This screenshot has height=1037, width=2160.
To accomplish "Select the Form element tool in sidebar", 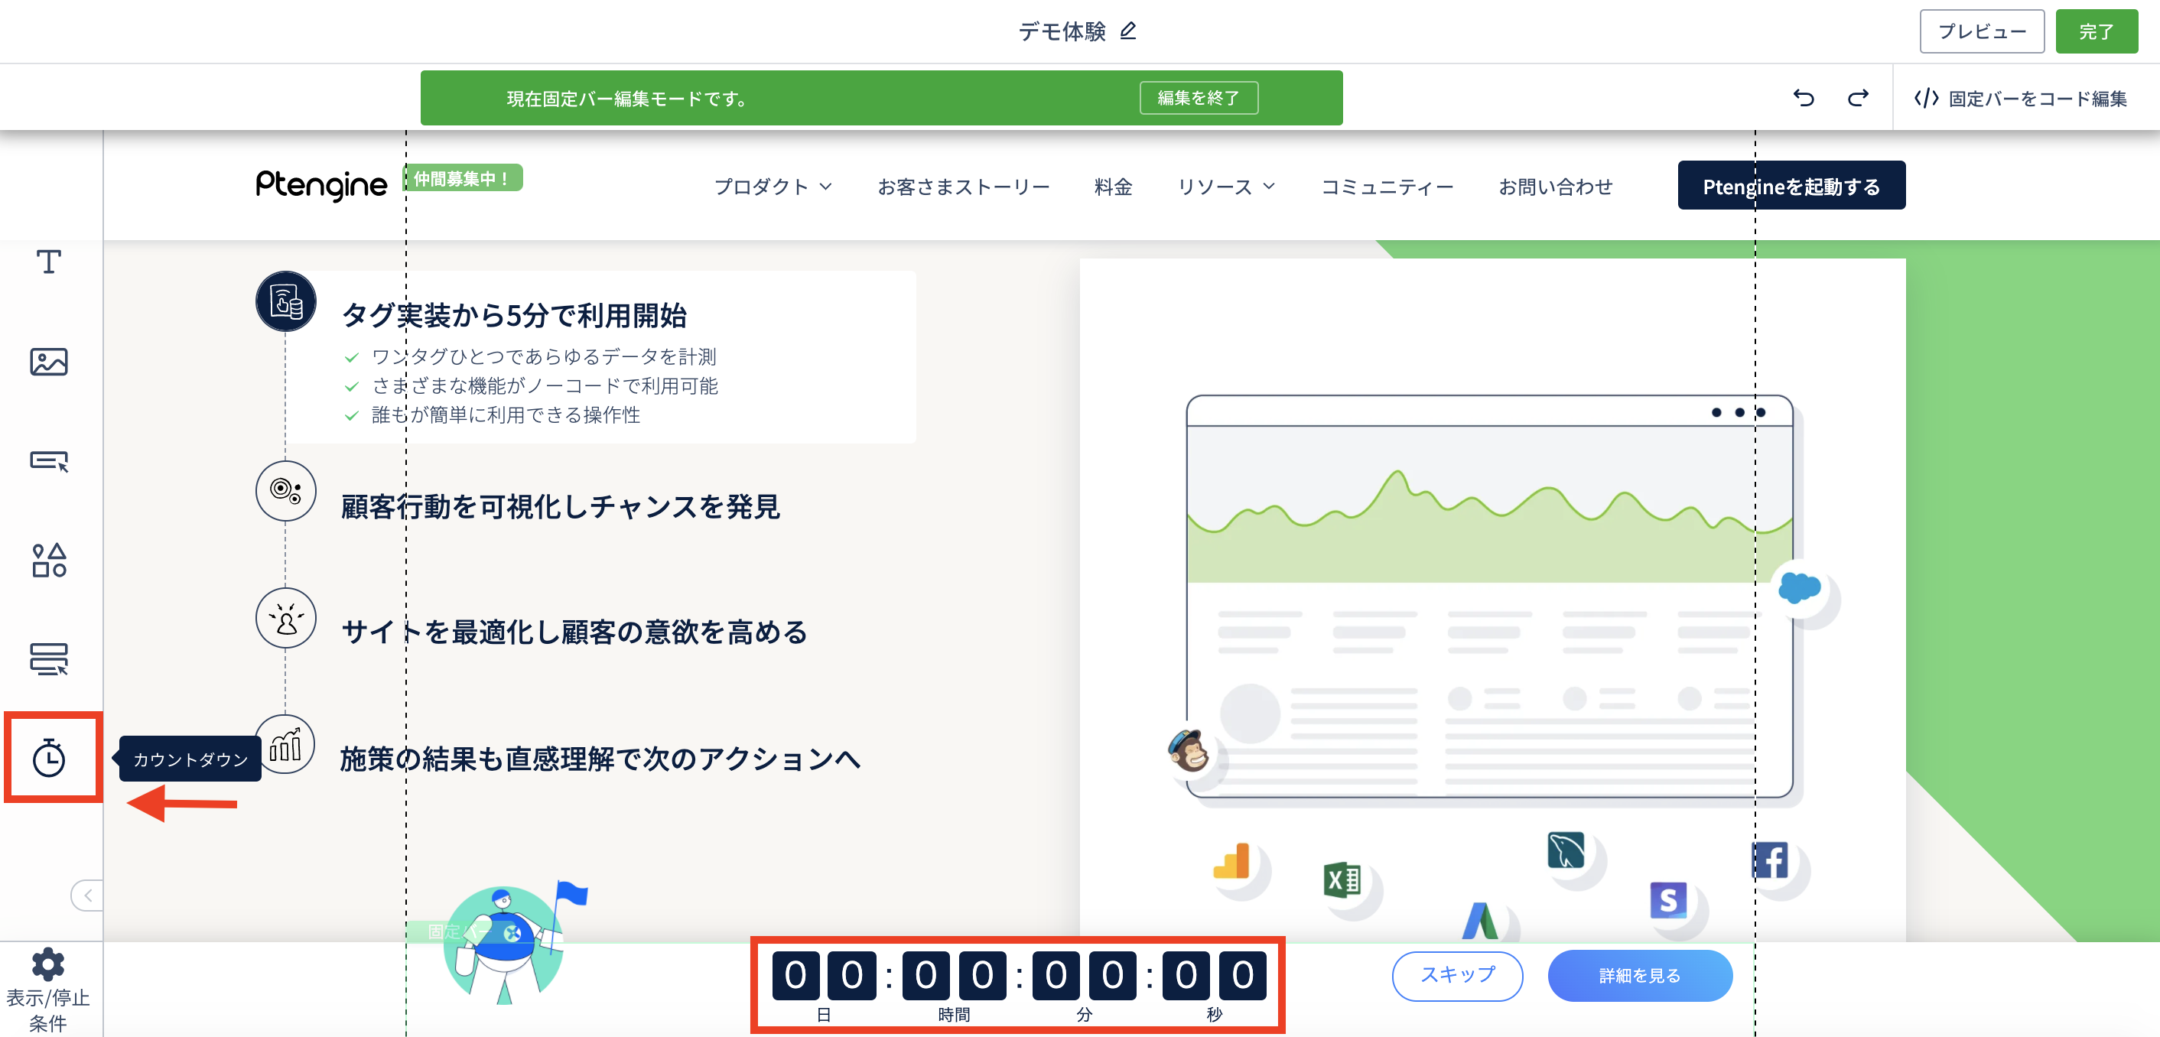I will 49,659.
